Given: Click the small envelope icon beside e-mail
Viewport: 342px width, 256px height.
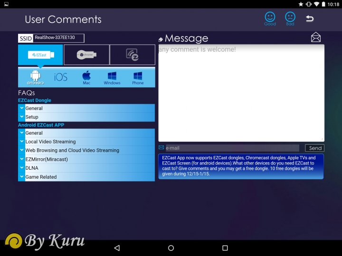Looking at the screenshot, I should pos(161,147).
